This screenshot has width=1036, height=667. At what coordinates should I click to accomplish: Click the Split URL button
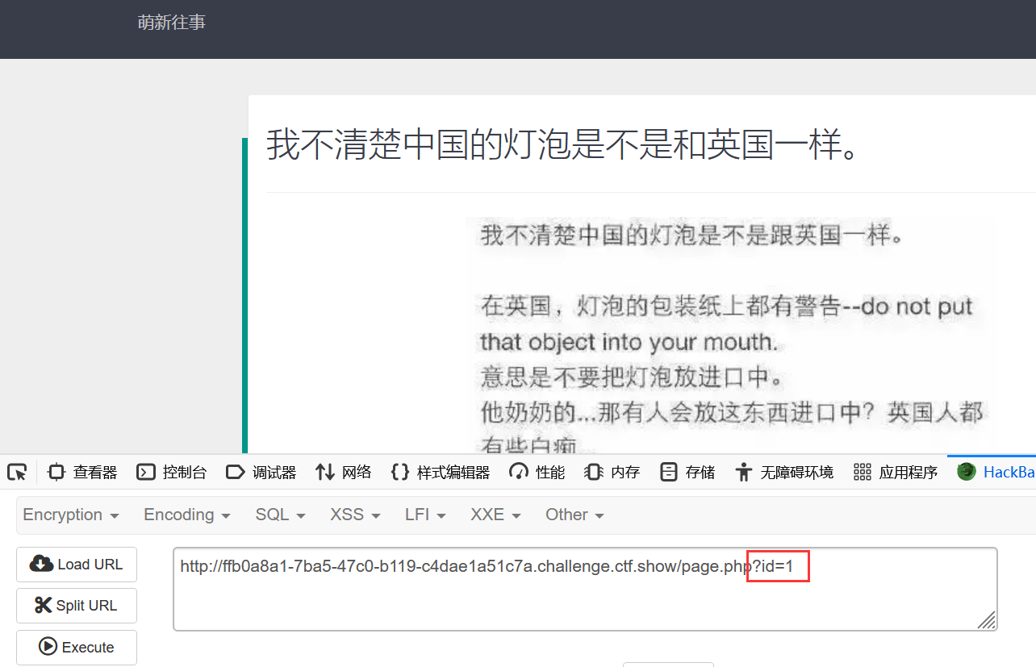click(77, 606)
